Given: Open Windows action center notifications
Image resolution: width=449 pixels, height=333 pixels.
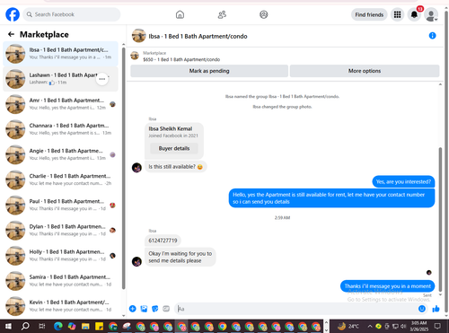Looking at the screenshot, I should pos(437,326).
